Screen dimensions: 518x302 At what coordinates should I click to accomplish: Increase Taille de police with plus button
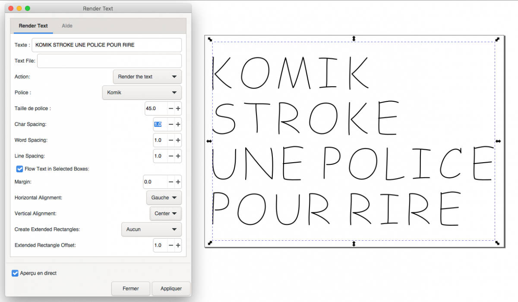tap(178, 108)
